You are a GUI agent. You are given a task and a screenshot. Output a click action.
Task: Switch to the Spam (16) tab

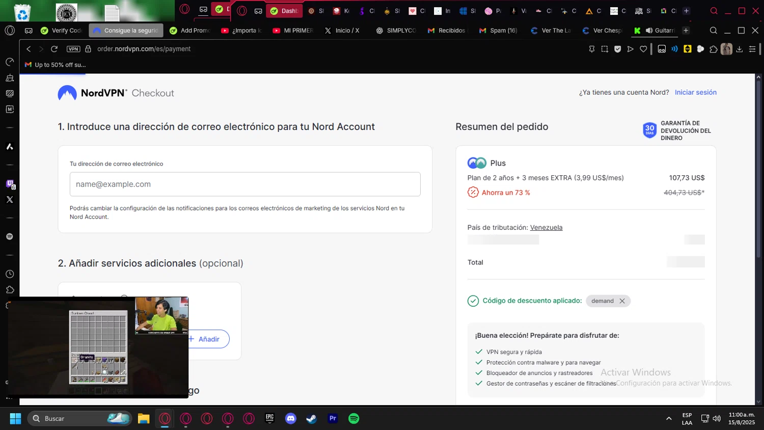point(498,31)
